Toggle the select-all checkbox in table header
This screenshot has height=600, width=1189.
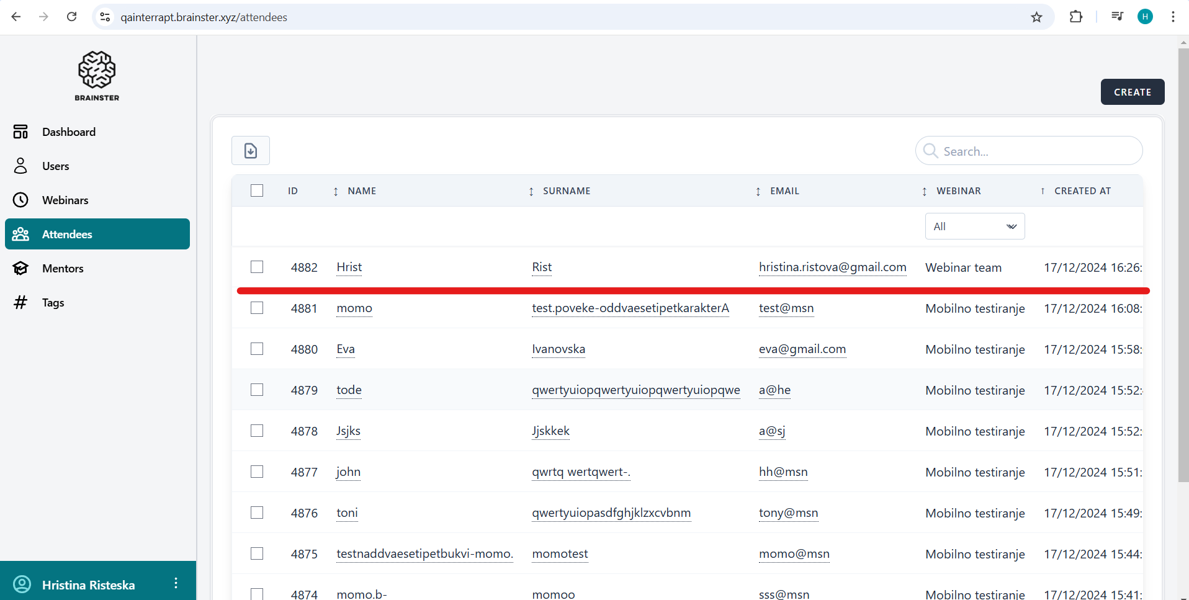(x=257, y=191)
